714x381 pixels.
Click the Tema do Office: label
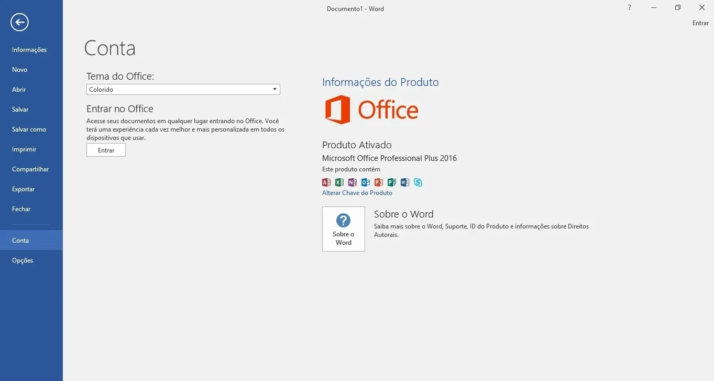[120, 77]
